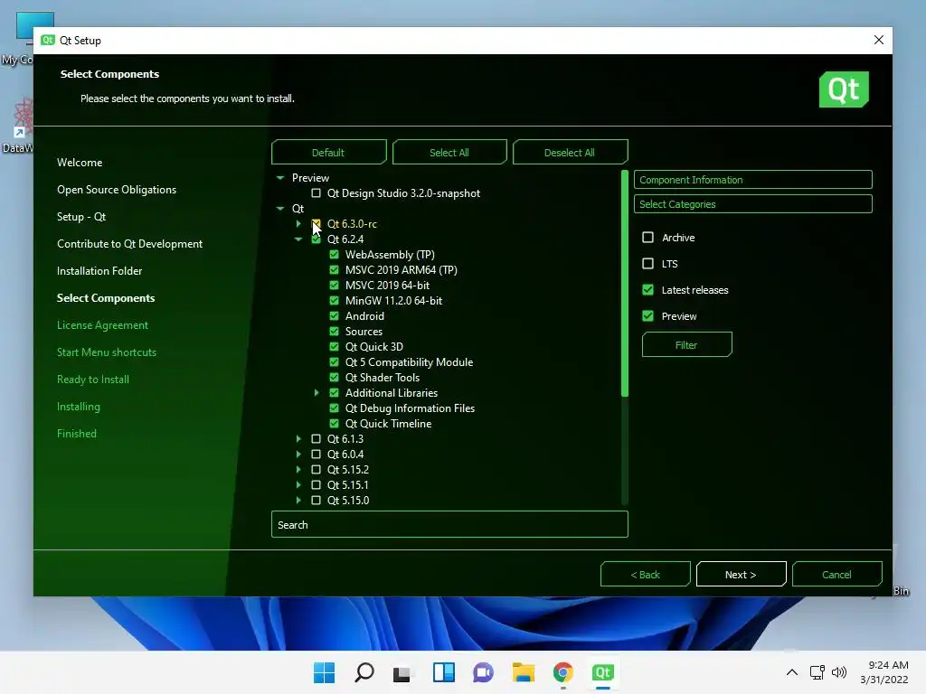Disable the Preview category filter
The width and height of the screenshot is (926, 694).
pos(647,315)
